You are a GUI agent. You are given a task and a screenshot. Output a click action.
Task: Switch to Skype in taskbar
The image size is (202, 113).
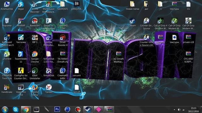[x=15, y=110]
